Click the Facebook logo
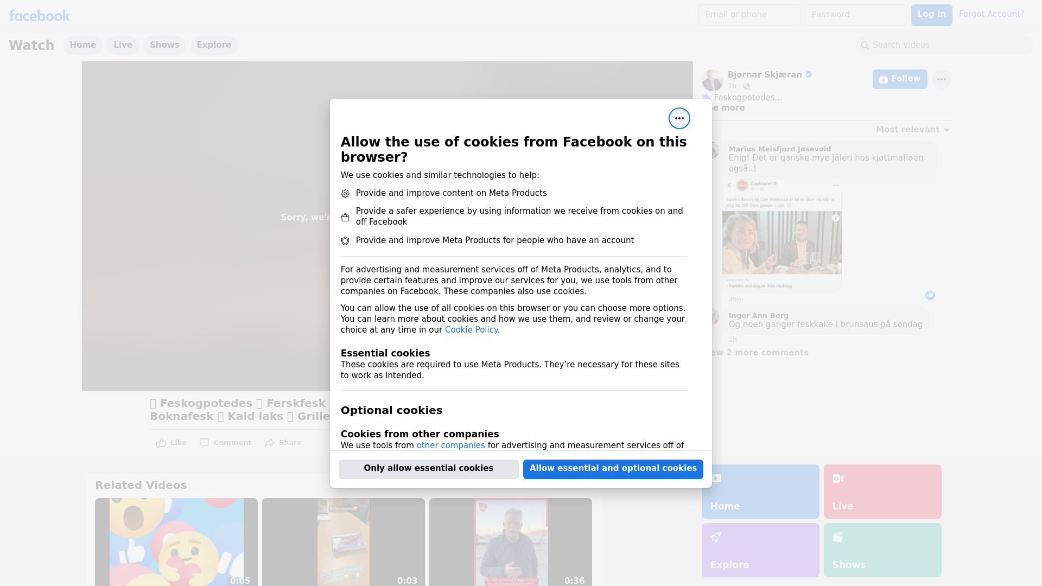Screen dimensions: 1042x586 click(39, 16)
